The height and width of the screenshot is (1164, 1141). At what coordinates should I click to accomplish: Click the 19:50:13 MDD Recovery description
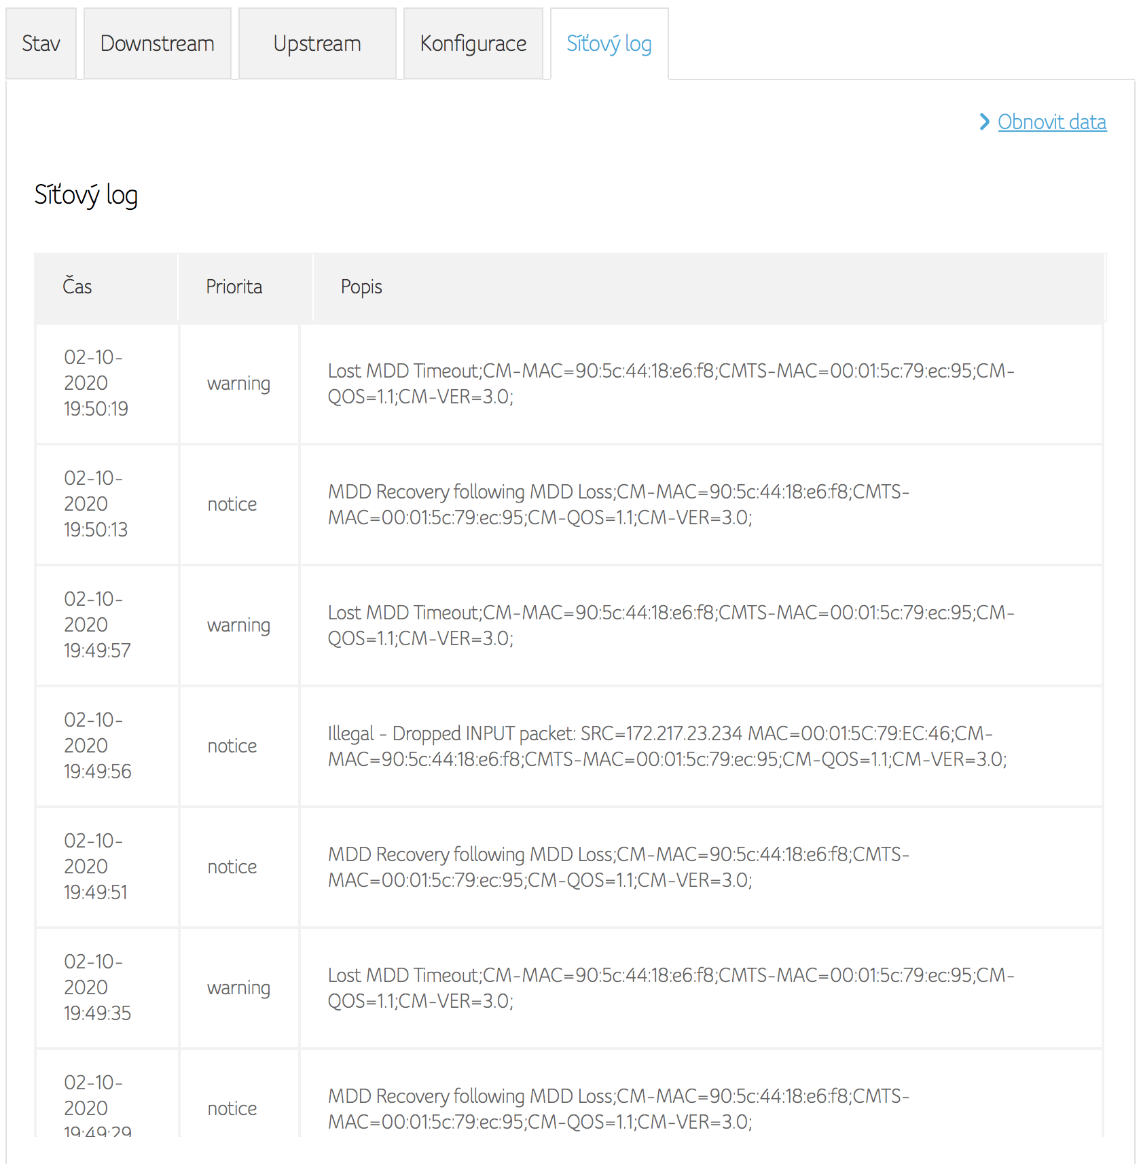tap(618, 504)
